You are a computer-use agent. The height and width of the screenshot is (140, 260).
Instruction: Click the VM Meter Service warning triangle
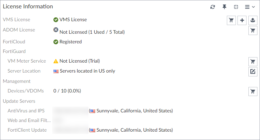(56, 61)
